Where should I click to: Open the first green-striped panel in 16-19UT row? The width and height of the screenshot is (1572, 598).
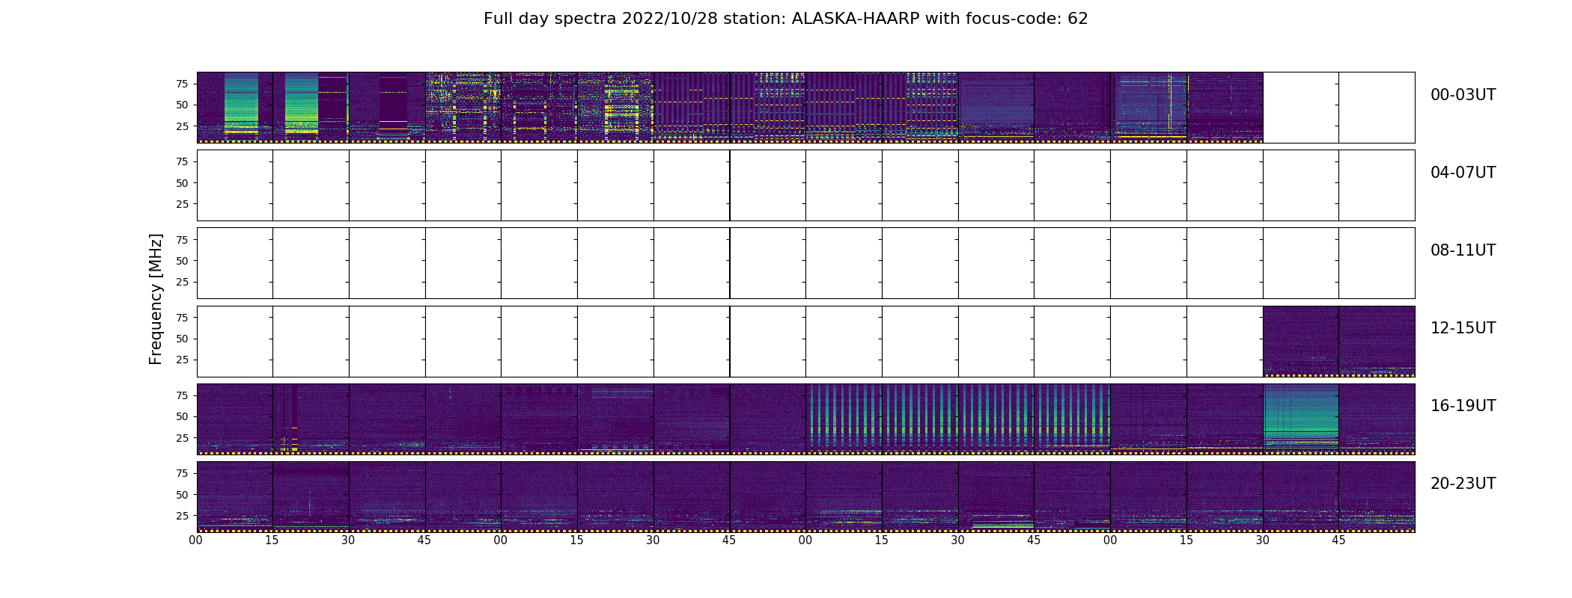pos(844,419)
